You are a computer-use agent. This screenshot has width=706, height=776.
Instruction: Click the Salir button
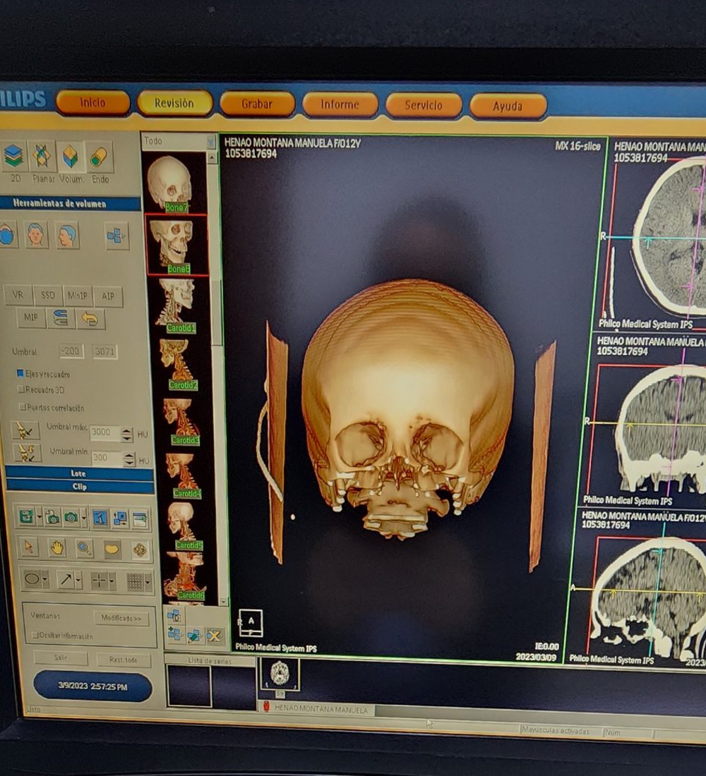coord(61,657)
